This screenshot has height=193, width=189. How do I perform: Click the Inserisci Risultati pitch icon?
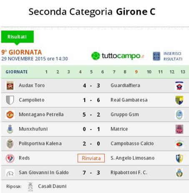(156, 56)
